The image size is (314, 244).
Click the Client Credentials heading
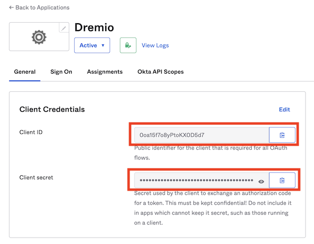pyautogui.click(x=52, y=110)
